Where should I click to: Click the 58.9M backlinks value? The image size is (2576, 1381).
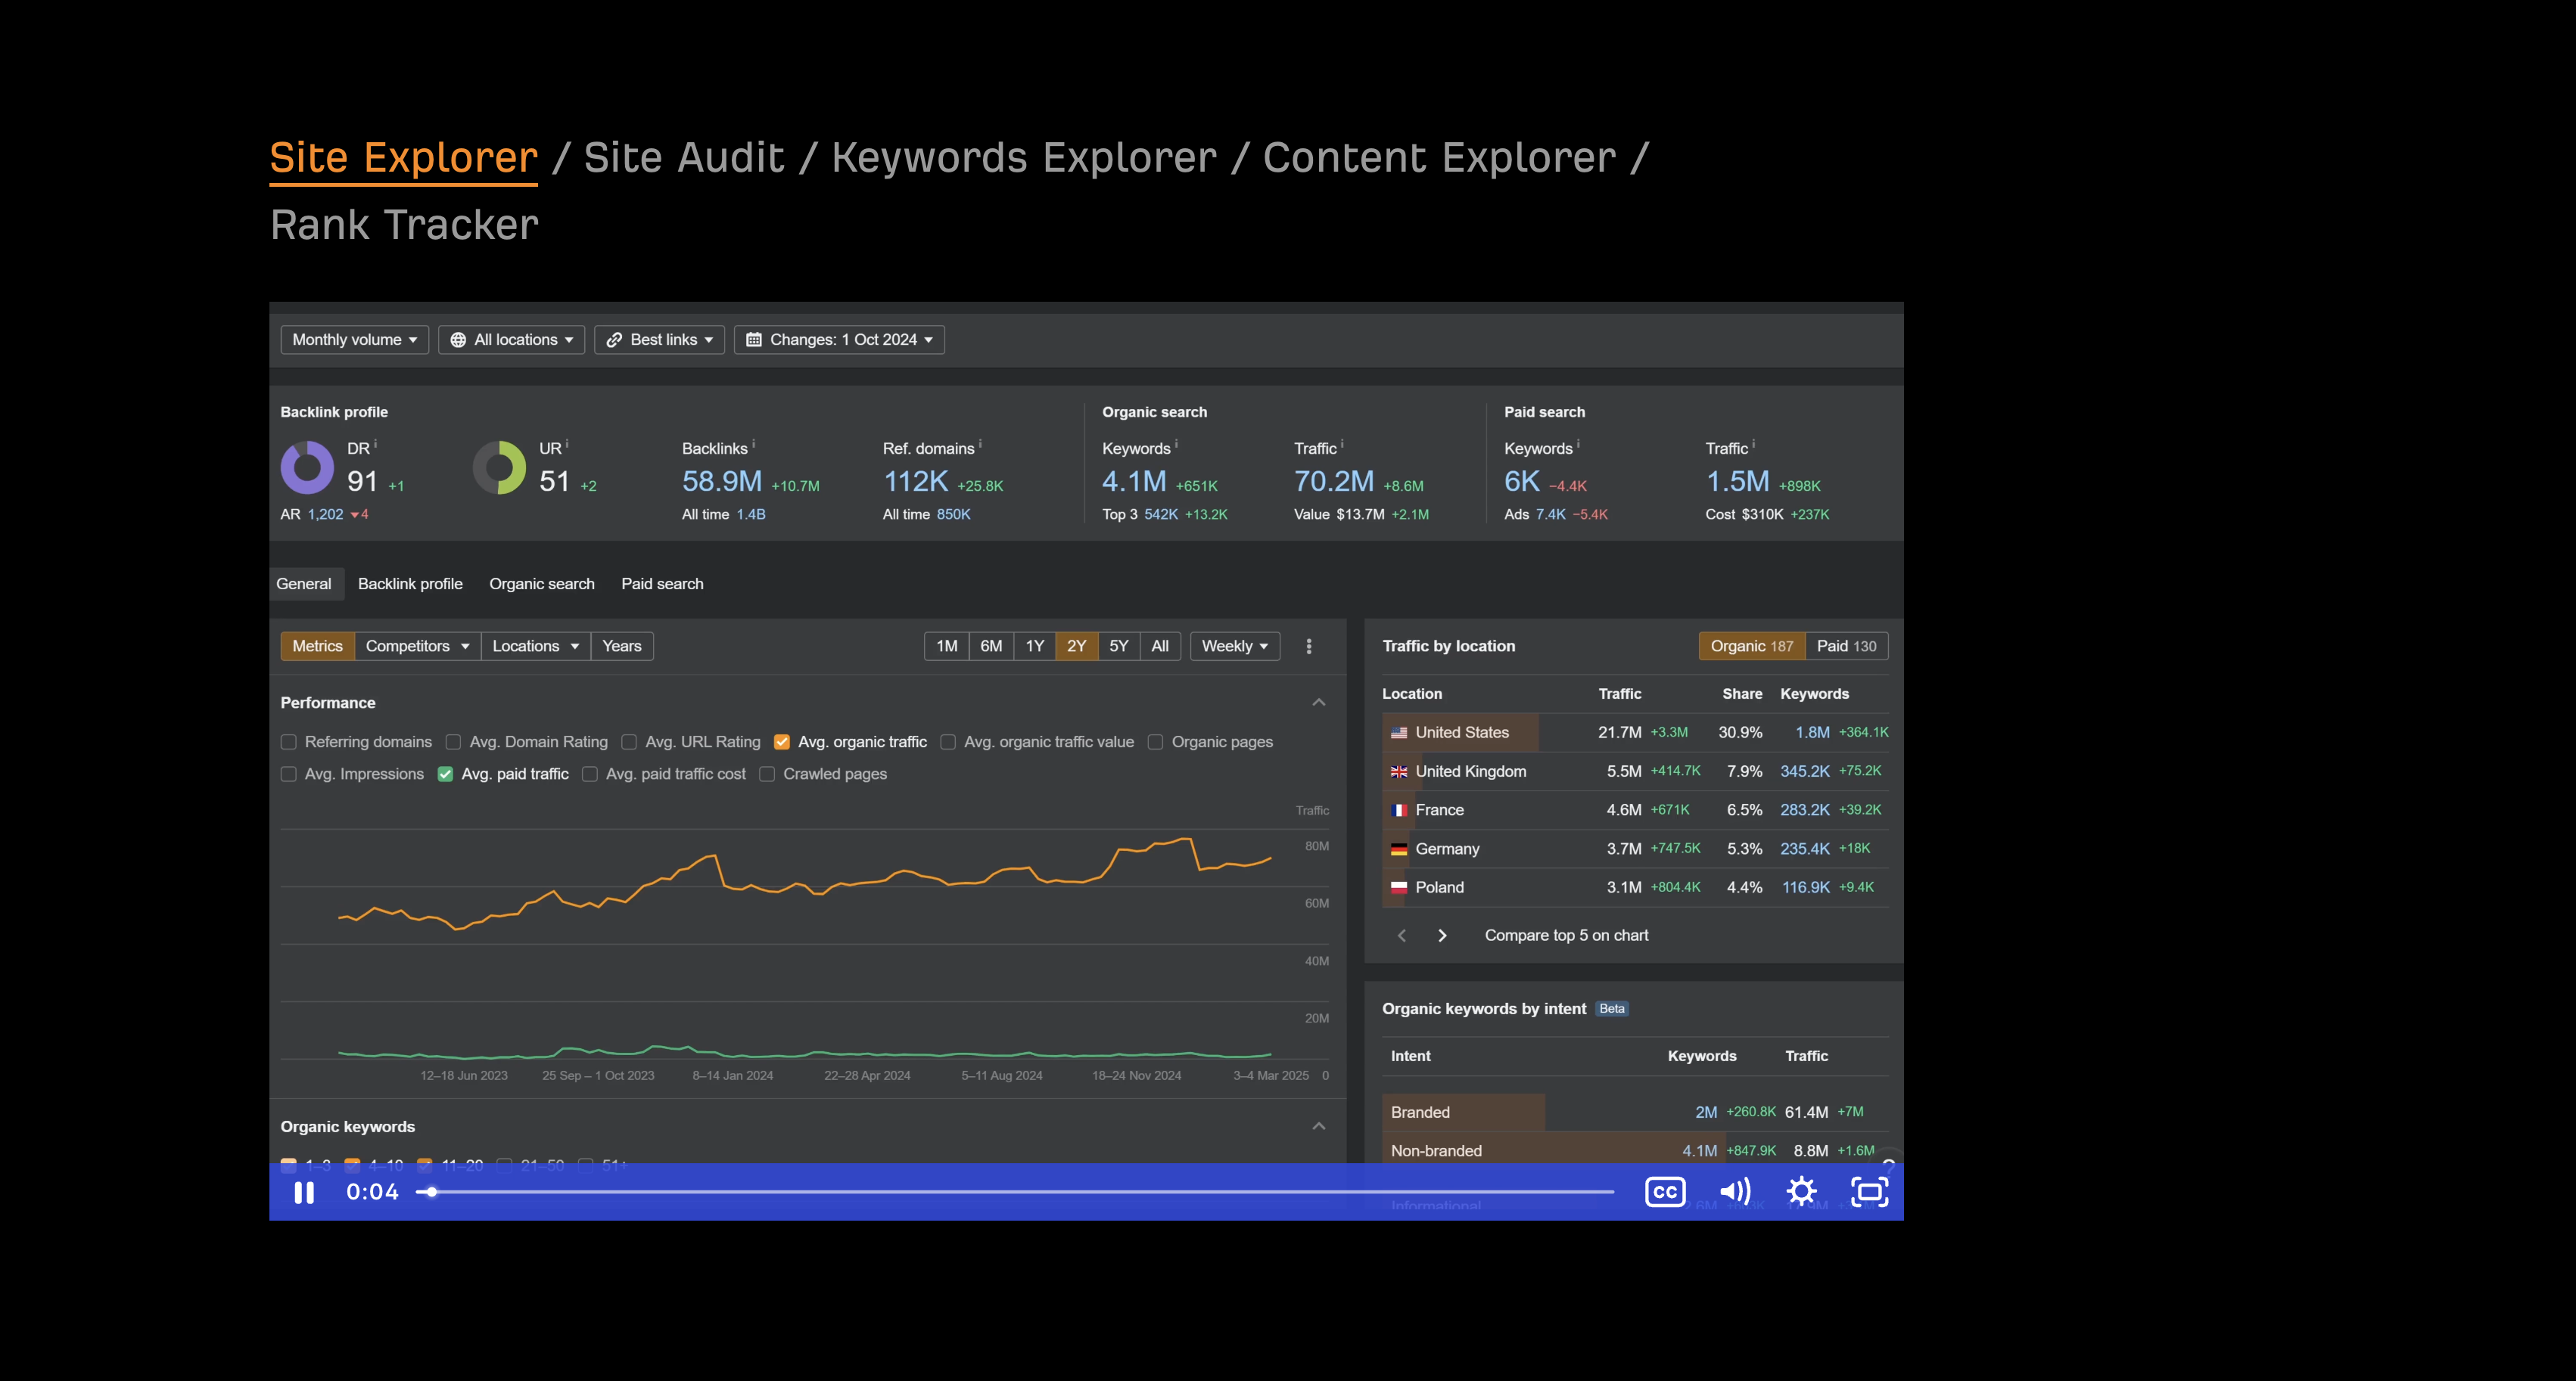coord(722,482)
